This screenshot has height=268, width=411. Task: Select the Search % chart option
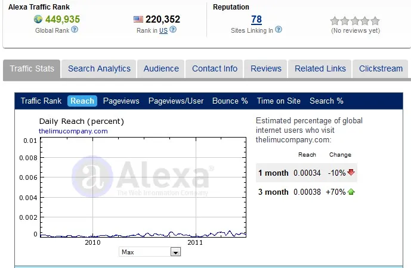(x=326, y=101)
